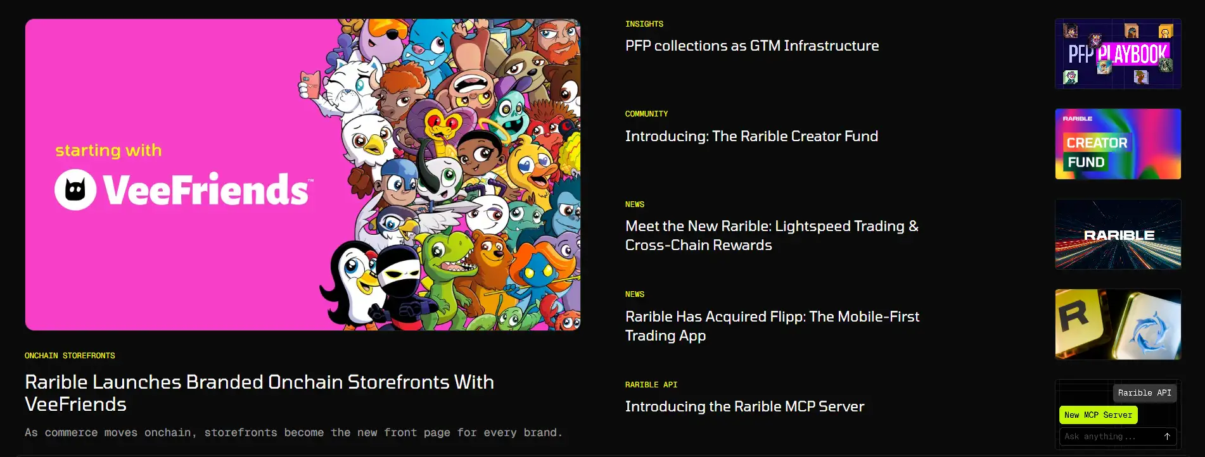Select the yellow RARIBLE API category label

click(651, 385)
